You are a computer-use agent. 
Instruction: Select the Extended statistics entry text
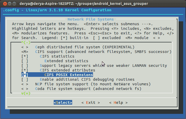[x=66, y=61]
